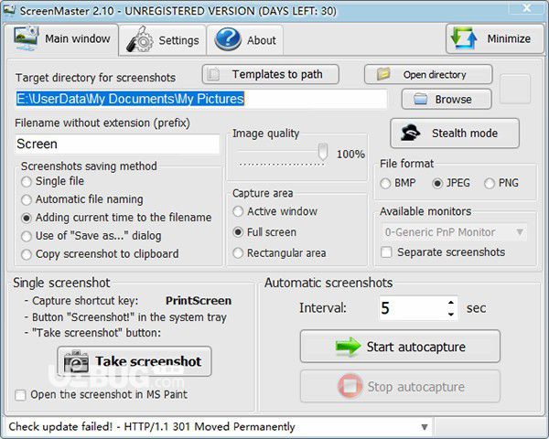
Task: Click the target directory path field
Action: tap(201, 99)
